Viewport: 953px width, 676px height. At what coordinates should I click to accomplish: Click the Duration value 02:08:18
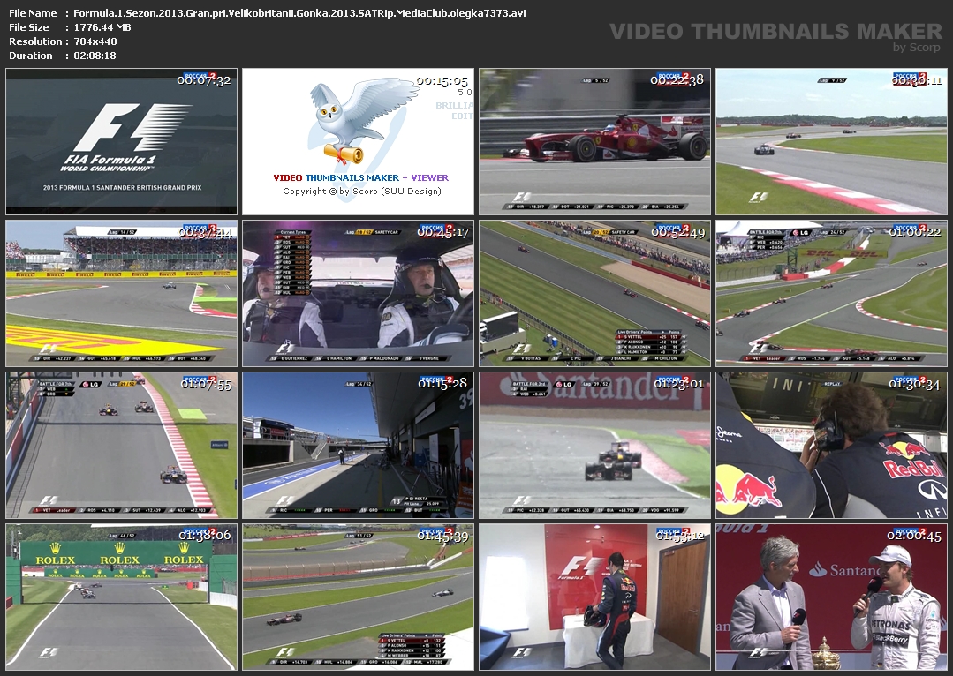click(x=95, y=56)
